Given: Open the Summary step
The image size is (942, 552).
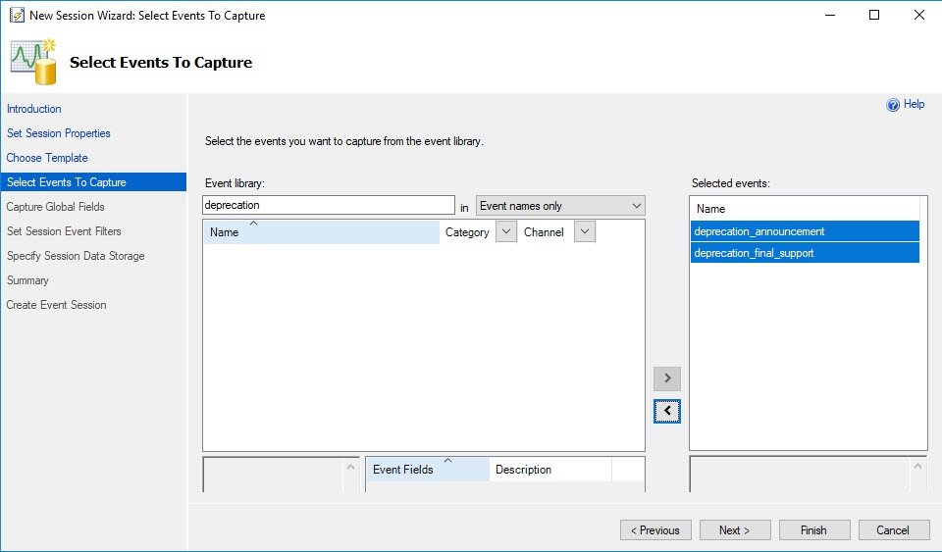Looking at the screenshot, I should 27,280.
